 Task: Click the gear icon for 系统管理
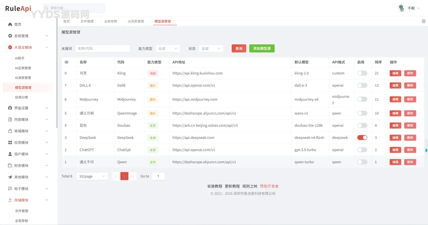pyautogui.click(x=10, y=36)
